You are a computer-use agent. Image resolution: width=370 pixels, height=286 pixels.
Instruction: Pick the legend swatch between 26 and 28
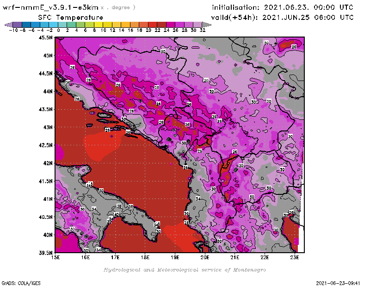point(179,25)
